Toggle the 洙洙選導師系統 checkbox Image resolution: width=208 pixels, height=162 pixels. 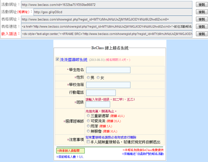(57, 59)
